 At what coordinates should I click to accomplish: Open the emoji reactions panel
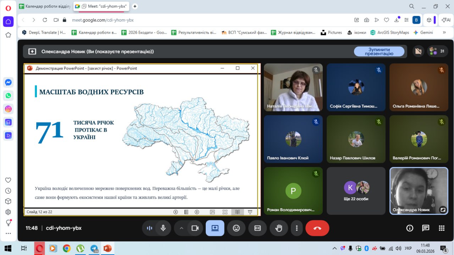[x=236, y=228]
